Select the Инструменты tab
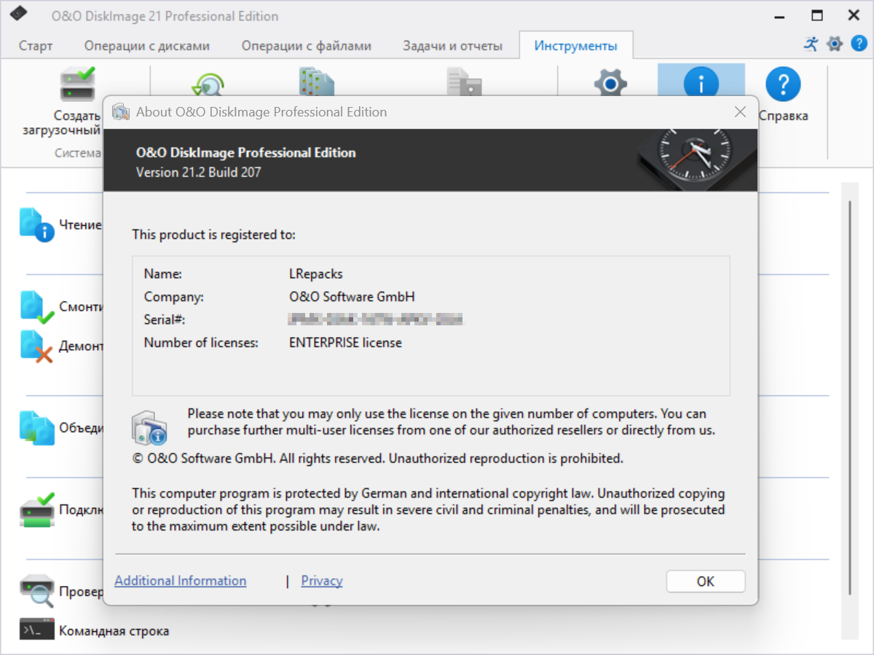 click(x=575, y=46)
